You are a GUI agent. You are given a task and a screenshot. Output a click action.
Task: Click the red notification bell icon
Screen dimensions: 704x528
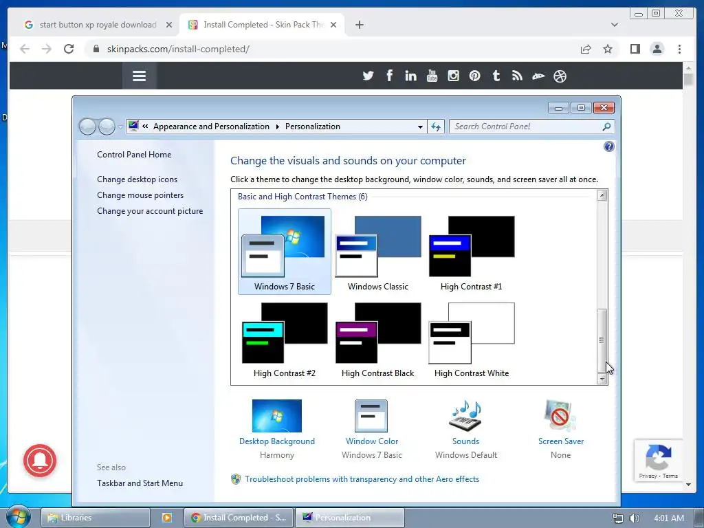(x=40, y=460)
